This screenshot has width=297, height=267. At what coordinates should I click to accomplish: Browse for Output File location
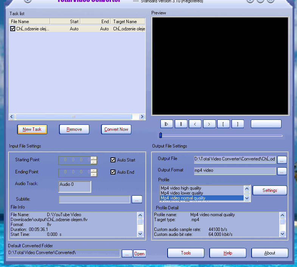[282, 160]
